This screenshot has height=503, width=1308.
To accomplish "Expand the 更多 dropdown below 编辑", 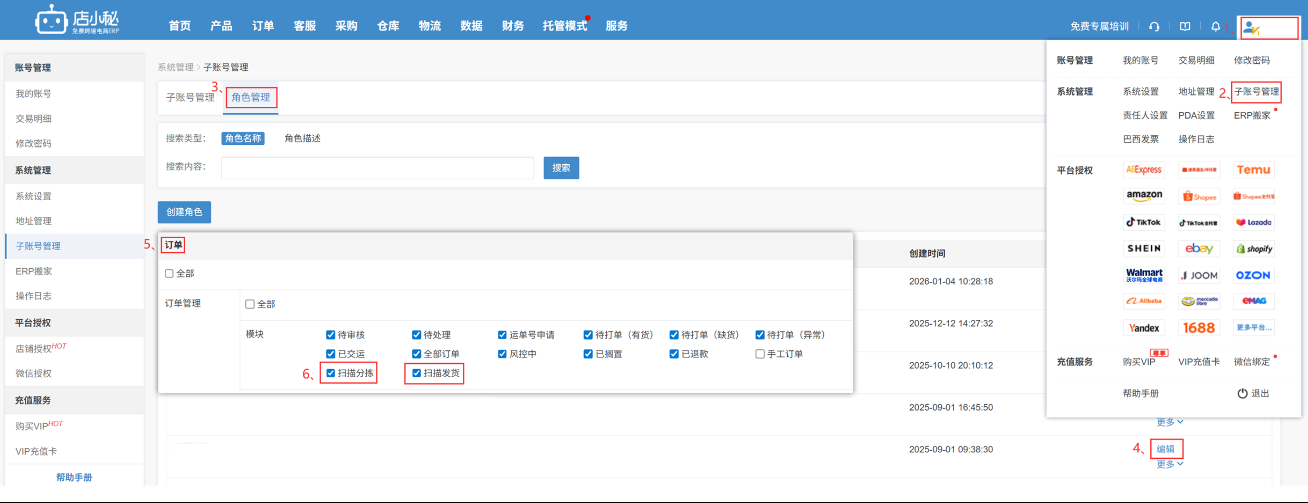I will pyautogui.click(x=1169, y=464).
